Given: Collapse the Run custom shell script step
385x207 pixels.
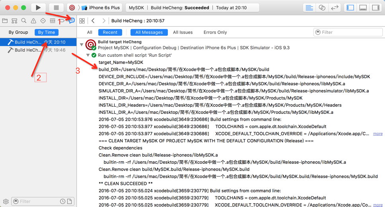Looking at the screenshot, I should click(87, 55).
